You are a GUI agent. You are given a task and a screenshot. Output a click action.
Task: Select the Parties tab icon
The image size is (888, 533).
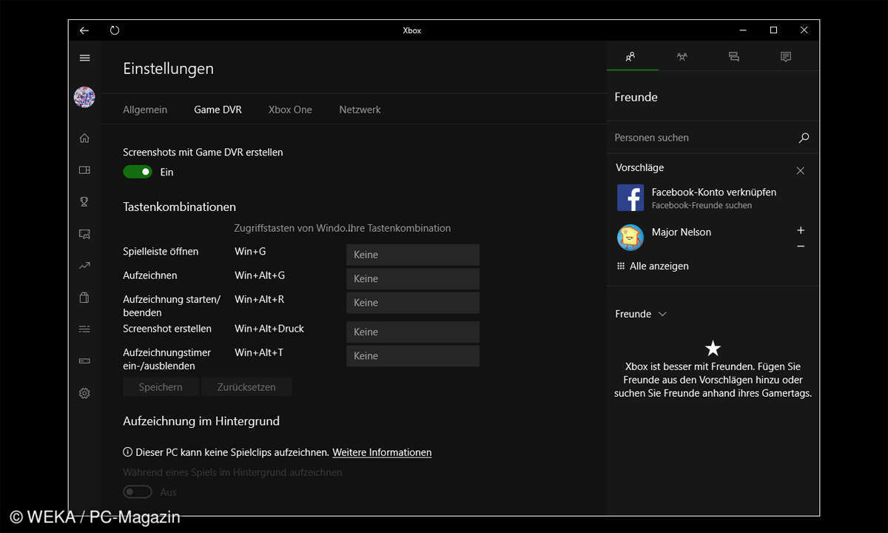[x=682, y=56]
